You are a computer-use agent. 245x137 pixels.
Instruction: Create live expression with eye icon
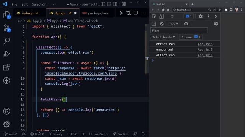(x=186, y=24)
